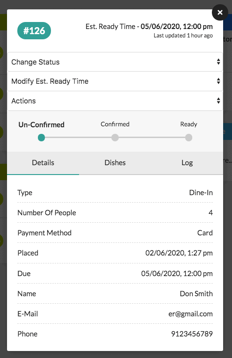Click the customer name Don Smith
Viewport: 232px width, 358px height.
point(196,293)
